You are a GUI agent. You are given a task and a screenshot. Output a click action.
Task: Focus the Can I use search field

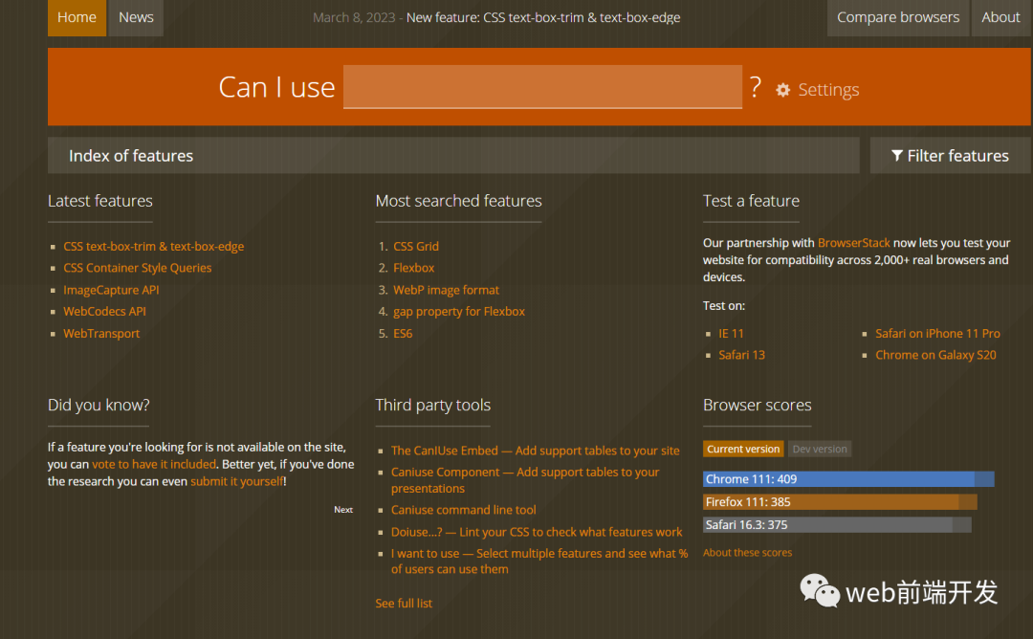click(542, 86)
